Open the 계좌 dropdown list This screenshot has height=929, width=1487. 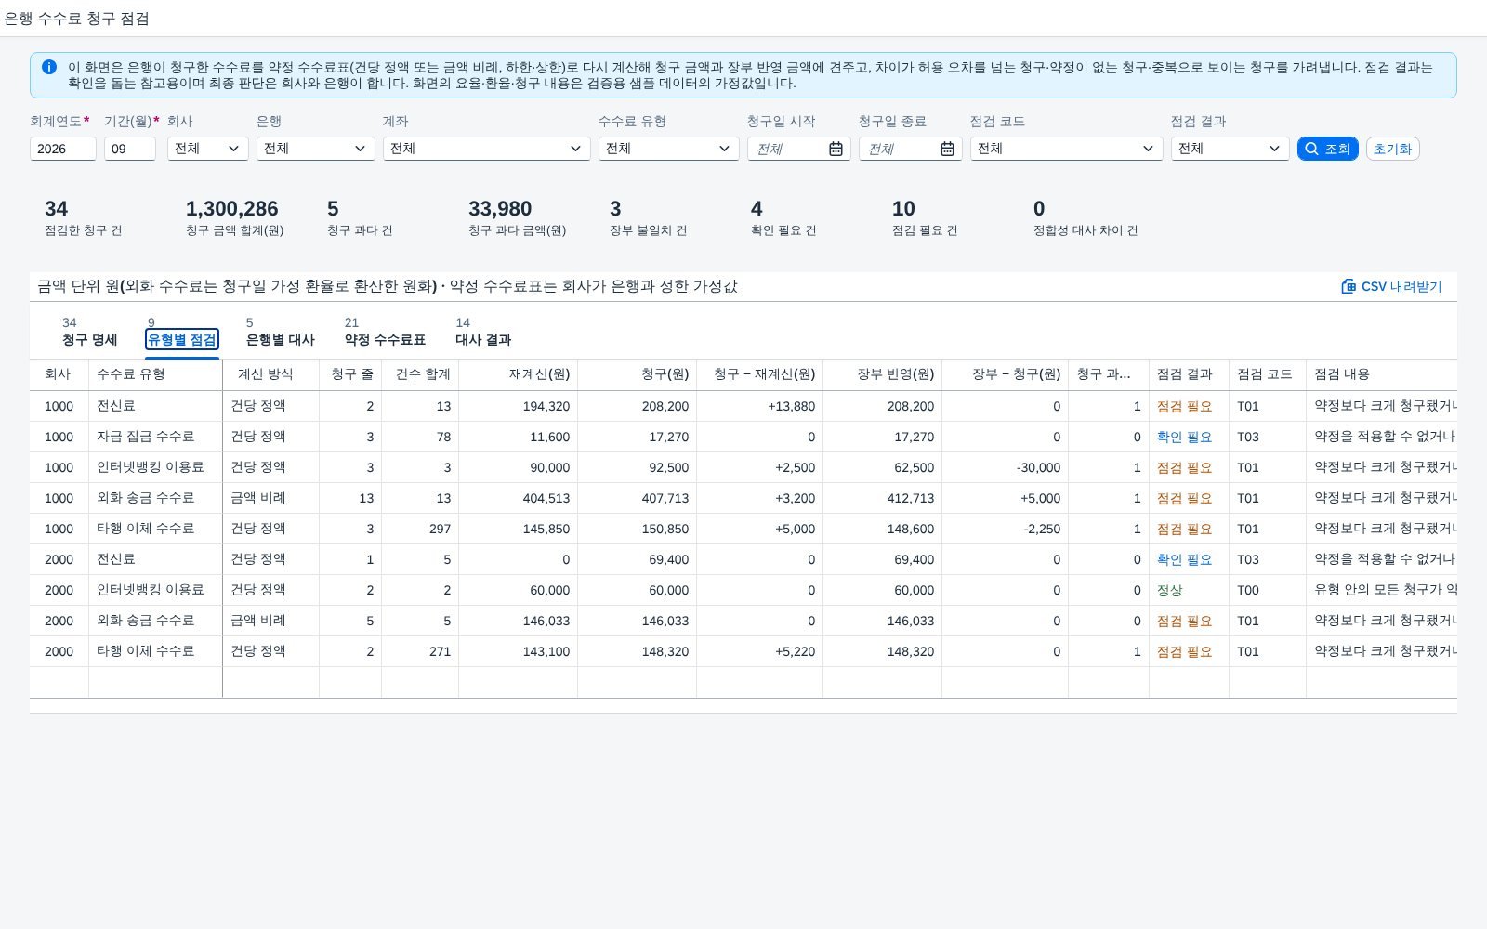pyautogui.click(x=487, y=149)
